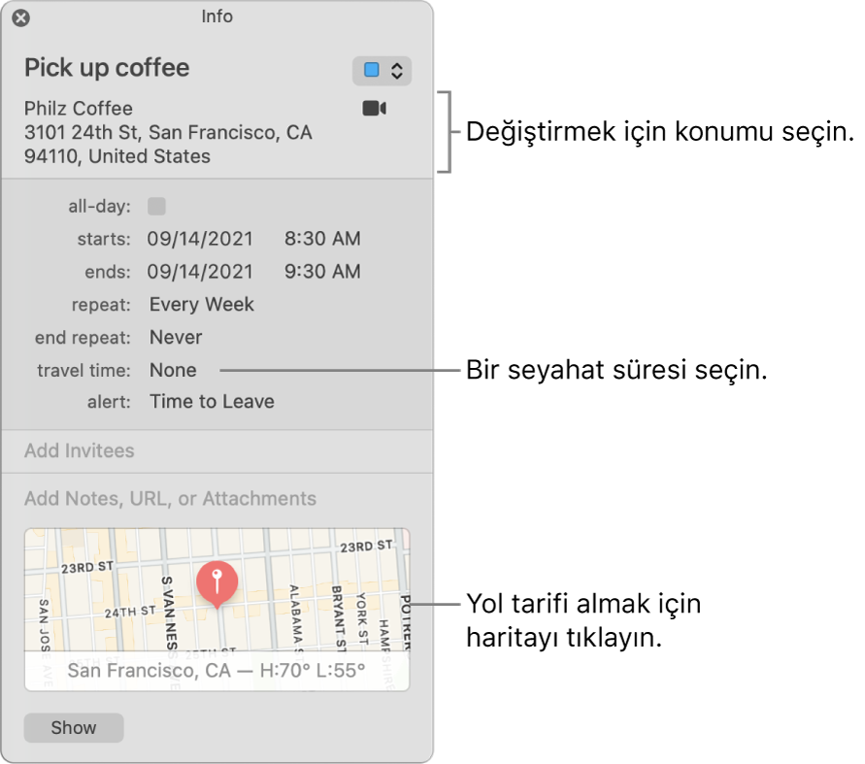Screen dimensions: 865x764
Task: Click the Show button
Action: [74, 727]
